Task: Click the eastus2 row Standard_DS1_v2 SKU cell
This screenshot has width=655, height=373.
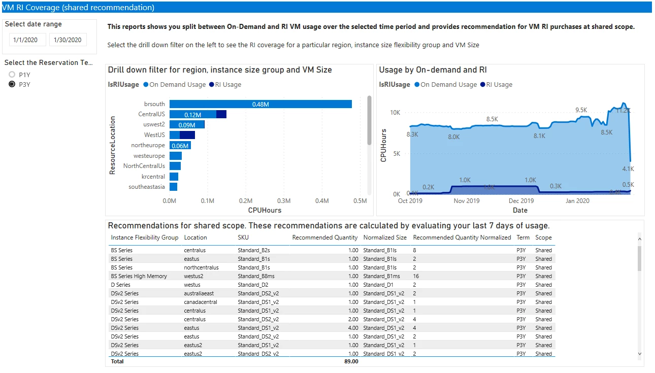Action: (258, 345)
